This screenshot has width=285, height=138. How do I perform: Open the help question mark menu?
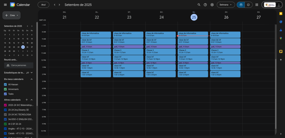tap(205, 5)
